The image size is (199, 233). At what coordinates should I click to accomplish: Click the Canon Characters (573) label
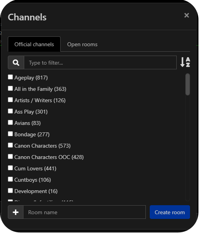pos(43,146)
